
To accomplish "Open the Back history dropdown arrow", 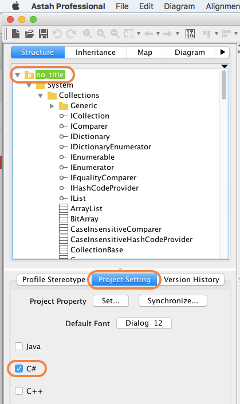I will click(158, 34).
